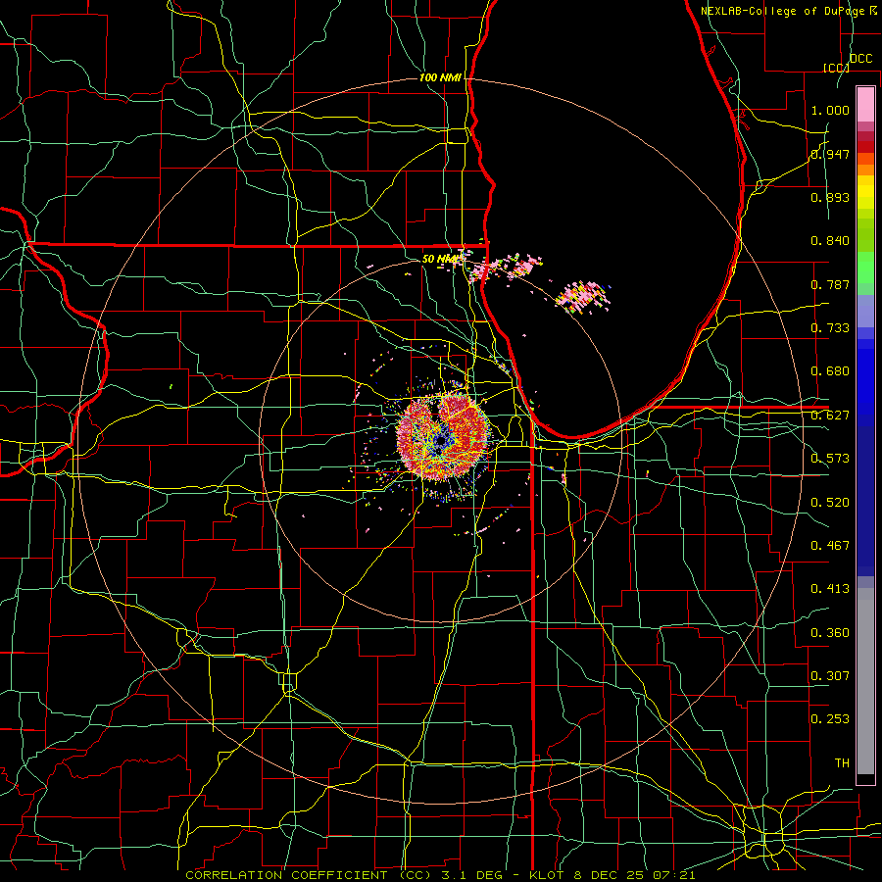Click the 0.627 scale value
Viewport: 882px width, 882px height.
coord(830,416)
